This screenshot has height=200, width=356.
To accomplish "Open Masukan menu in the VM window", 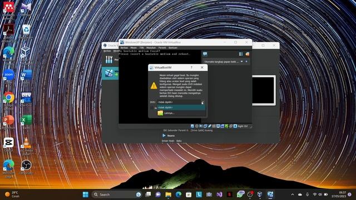I will coord(151,48).
